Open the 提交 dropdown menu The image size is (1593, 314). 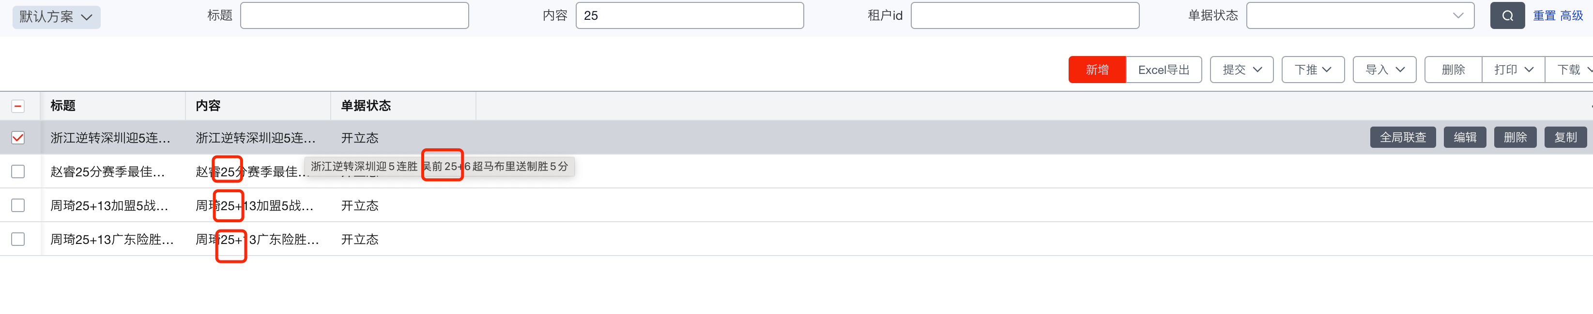[x=1241, y=70]
